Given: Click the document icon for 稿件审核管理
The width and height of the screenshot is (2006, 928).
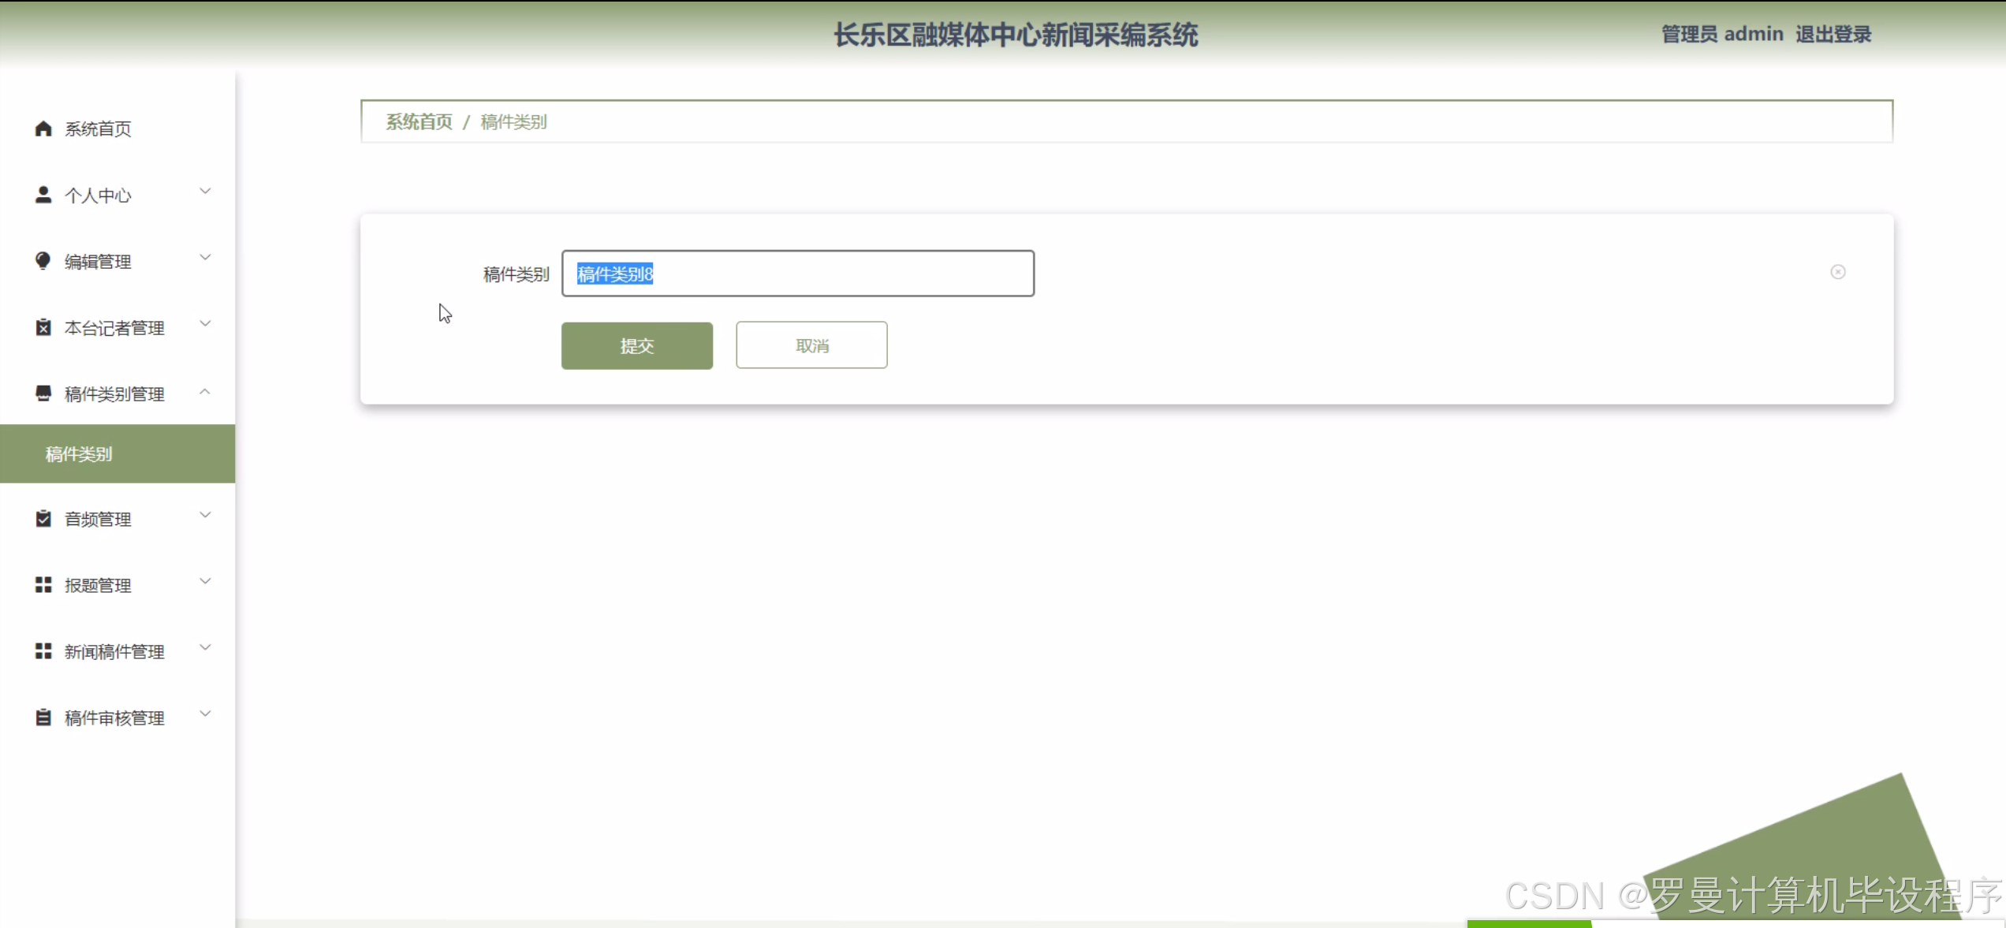Looking at the screenshot, I should point(43,717).
